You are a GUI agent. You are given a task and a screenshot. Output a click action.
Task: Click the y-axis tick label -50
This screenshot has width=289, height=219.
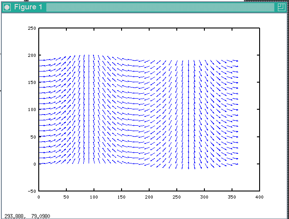[32, 191]
